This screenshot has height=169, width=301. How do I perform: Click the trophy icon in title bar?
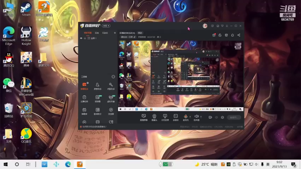[222, 26]
